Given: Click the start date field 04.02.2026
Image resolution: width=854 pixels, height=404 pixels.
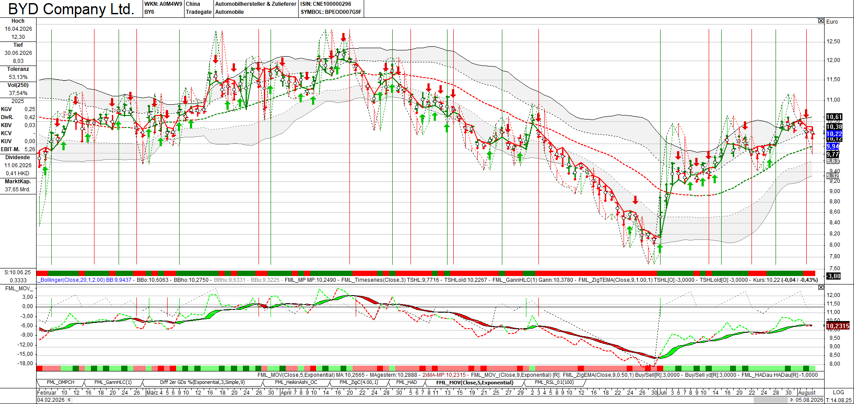Looking at the screenshot, I should click(51, 400).
